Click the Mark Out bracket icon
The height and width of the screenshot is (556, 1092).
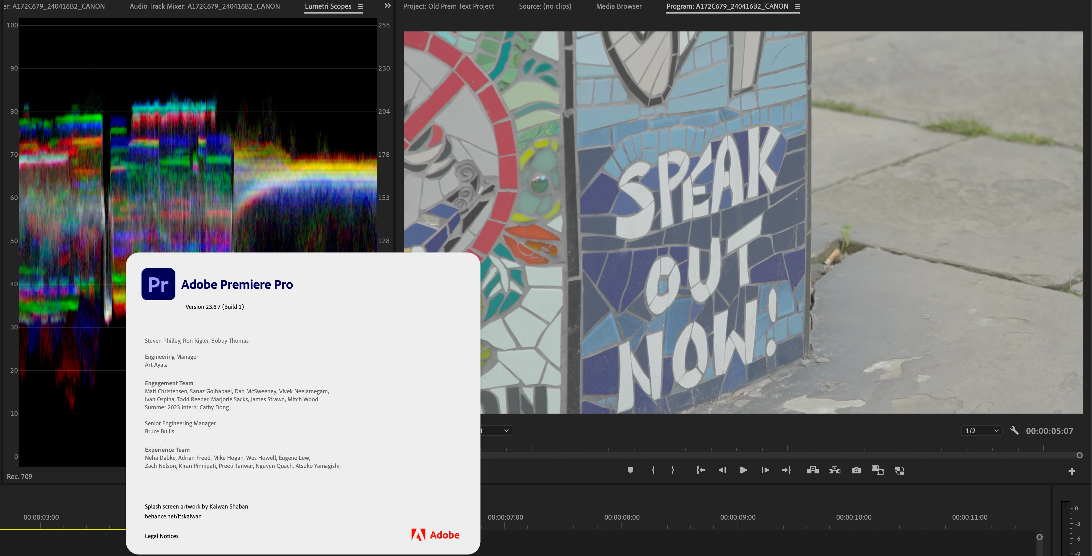point(673,470)
